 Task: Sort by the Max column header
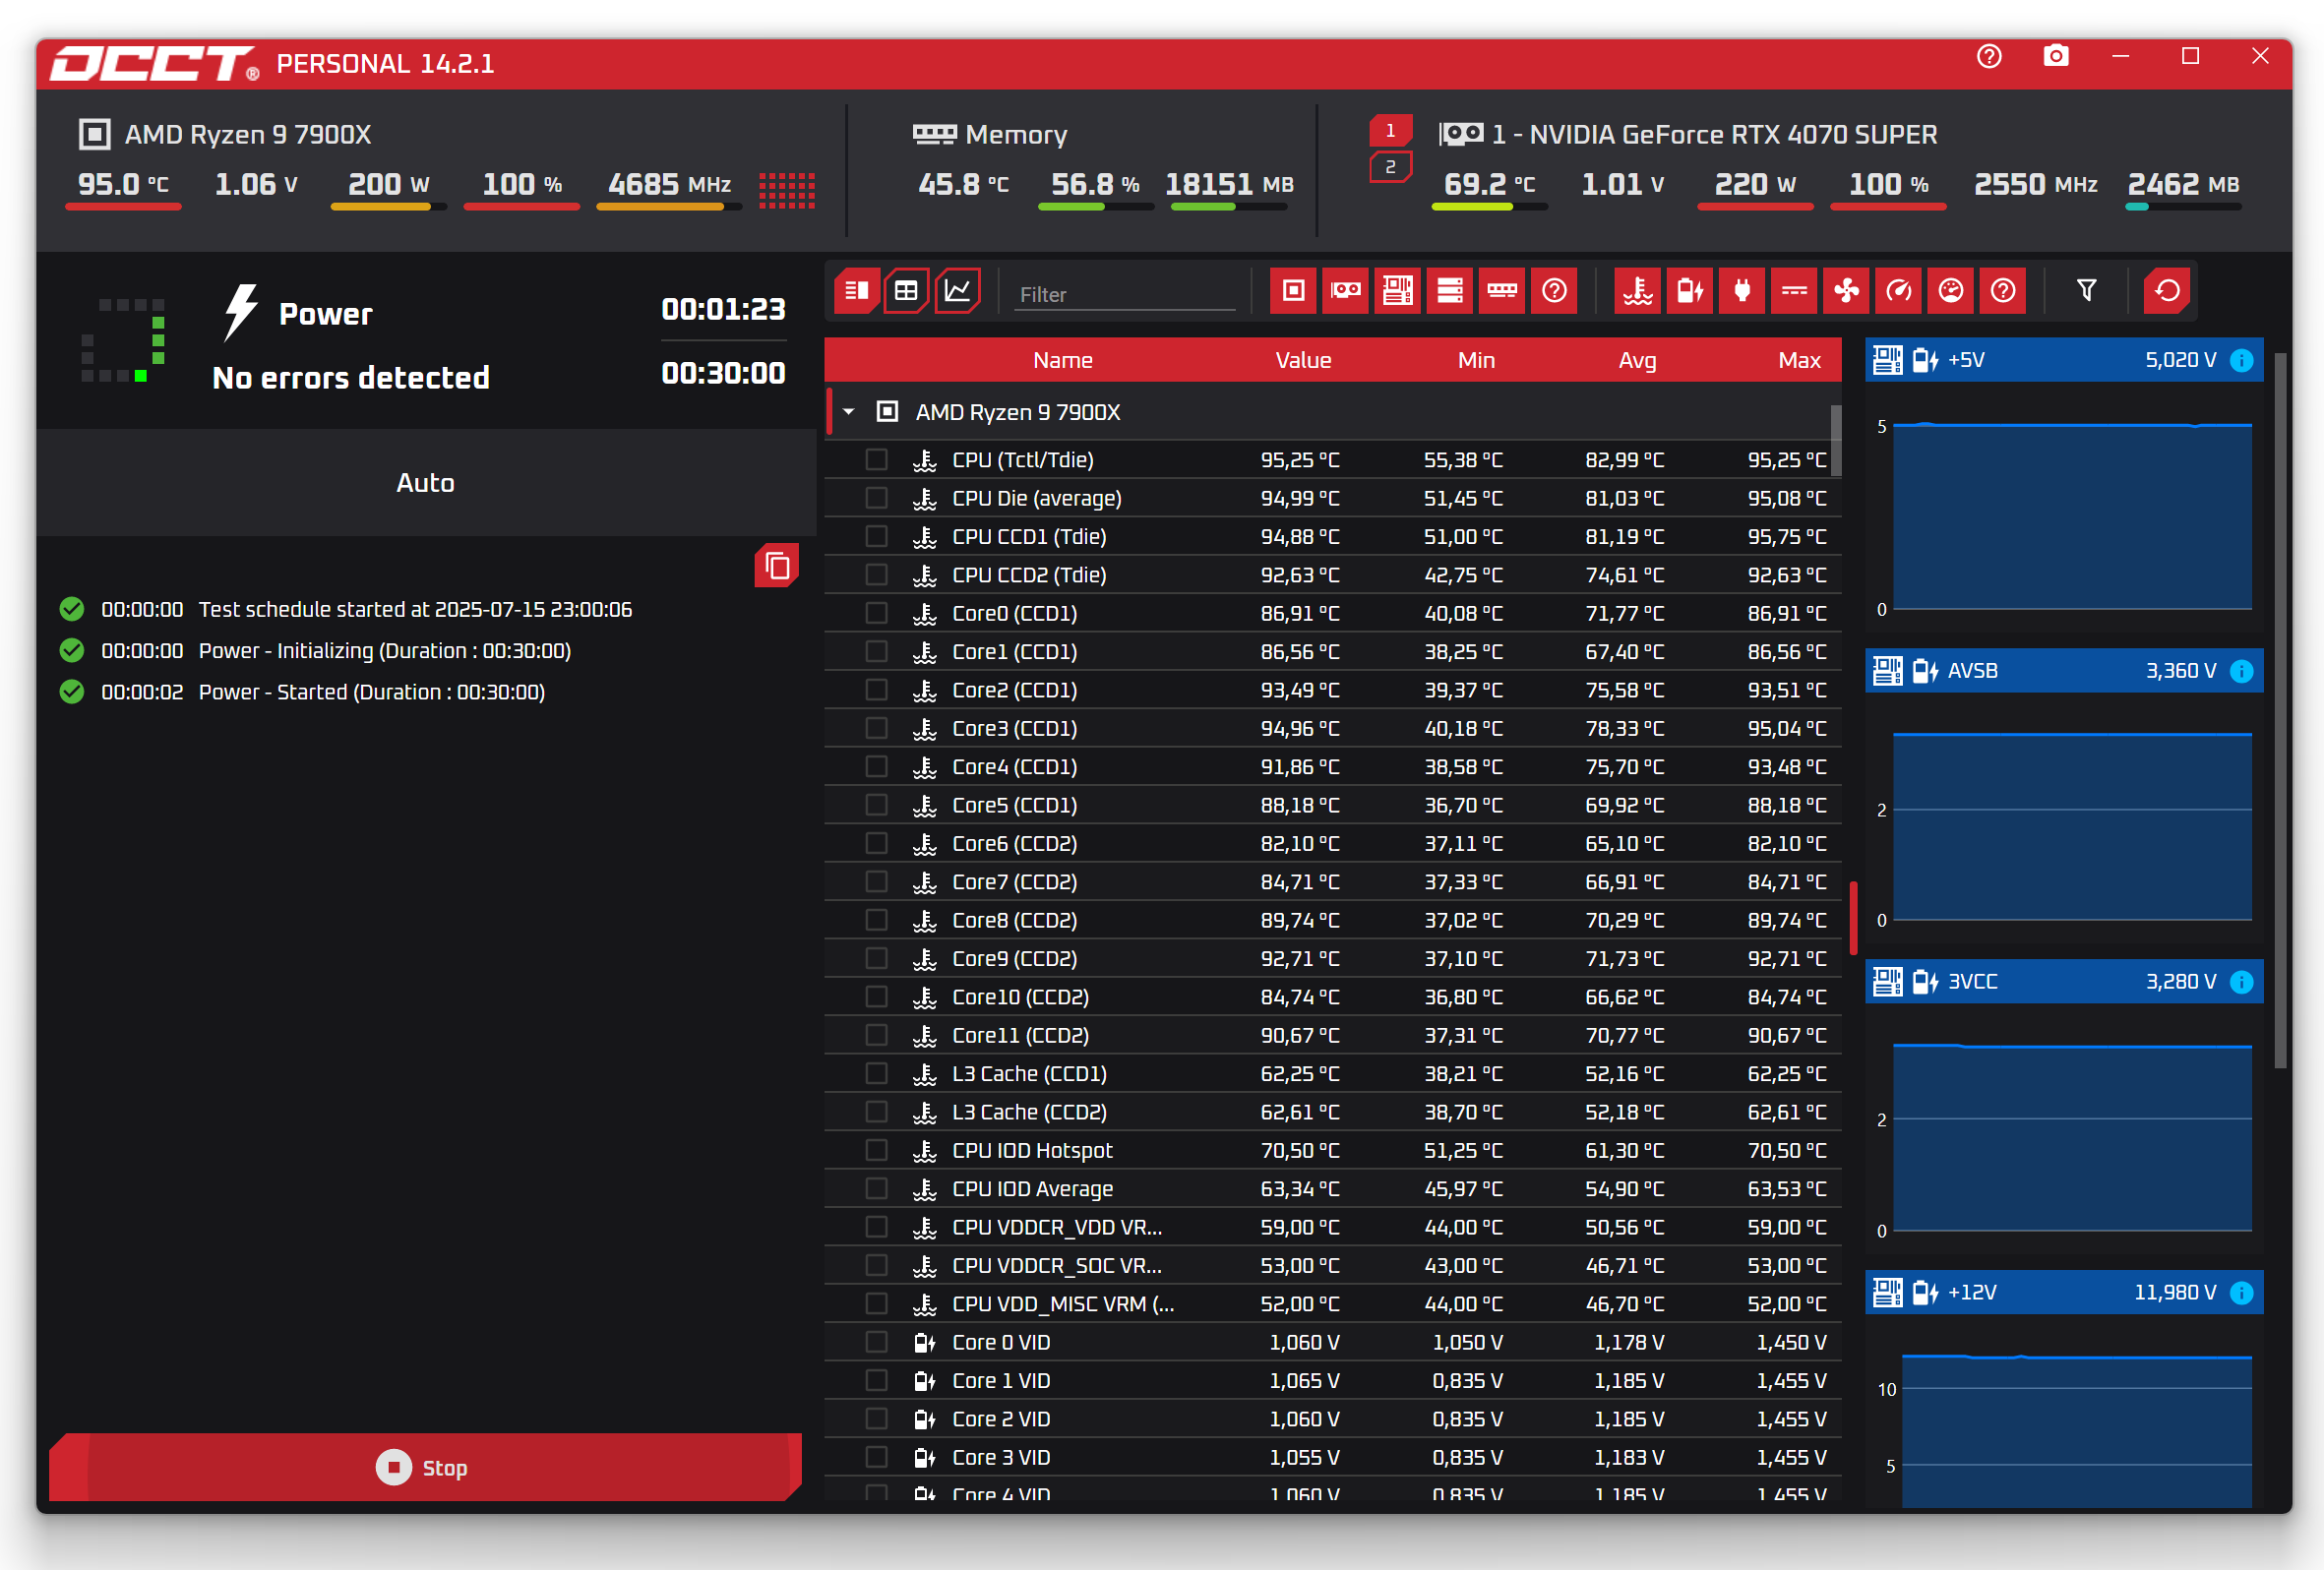coord(1798,360)
